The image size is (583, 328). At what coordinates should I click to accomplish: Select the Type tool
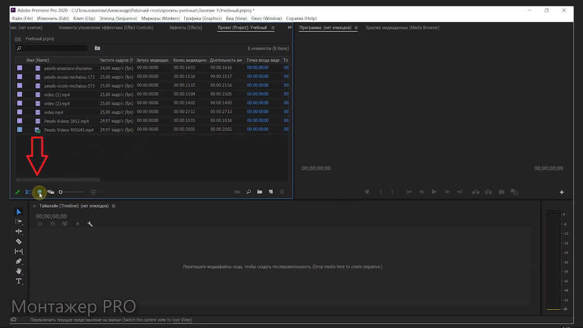(18, 281)
